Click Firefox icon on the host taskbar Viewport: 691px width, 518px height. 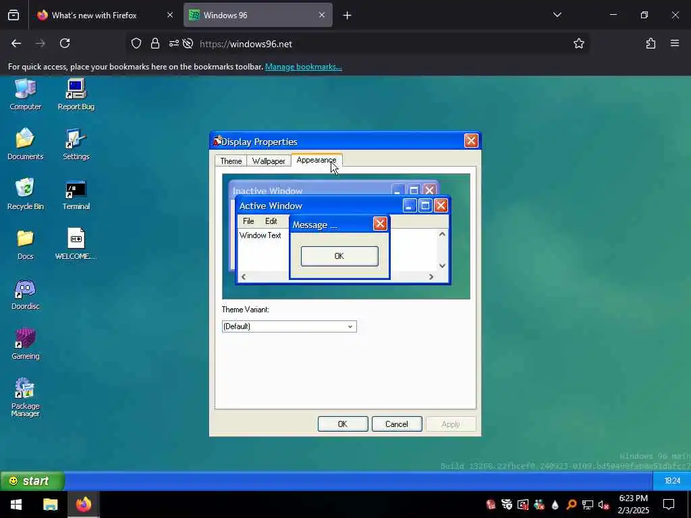[83, 505]
